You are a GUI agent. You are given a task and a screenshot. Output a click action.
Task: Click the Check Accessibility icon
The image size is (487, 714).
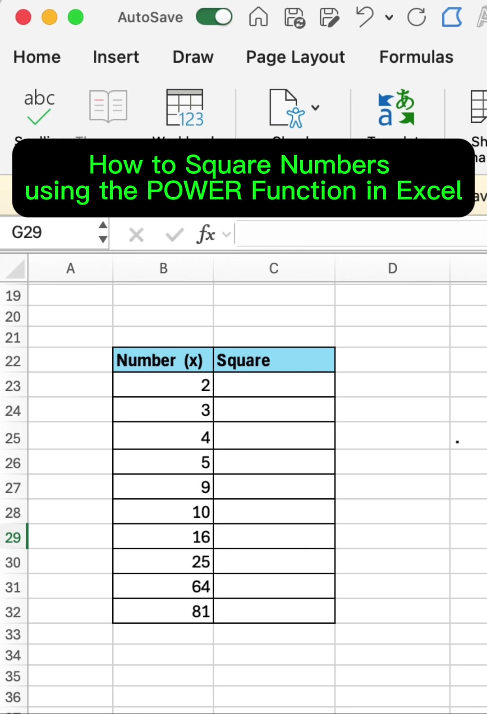point(287,108)
